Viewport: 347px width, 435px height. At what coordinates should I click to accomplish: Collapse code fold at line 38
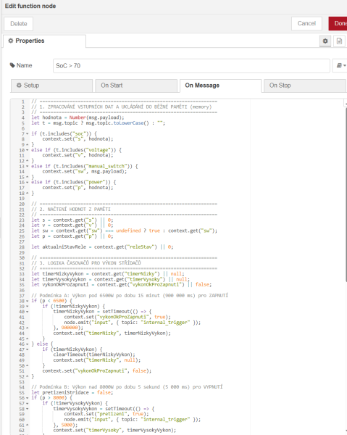pyautogui.click(x=27, y=301)
